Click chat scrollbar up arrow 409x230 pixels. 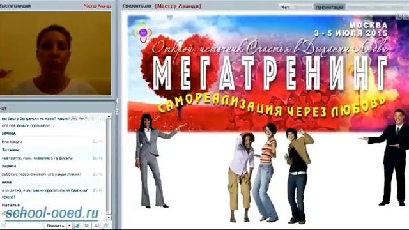tap(109, 116)
